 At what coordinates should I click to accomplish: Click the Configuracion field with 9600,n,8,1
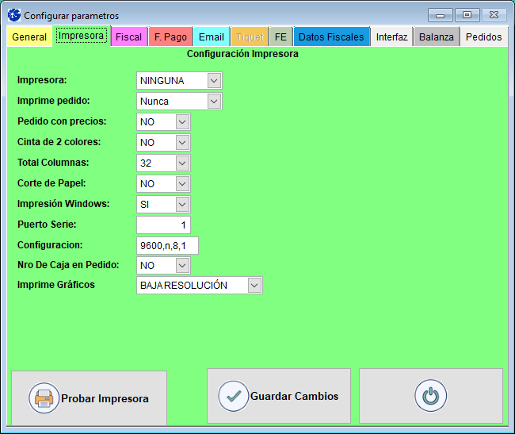167,245
